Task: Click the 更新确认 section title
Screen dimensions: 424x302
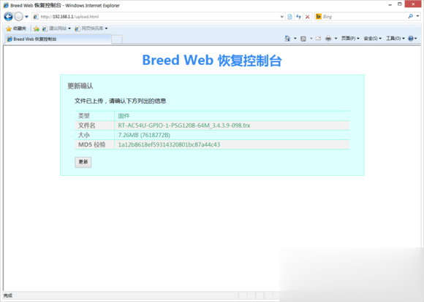Action: tap(80, 86)
